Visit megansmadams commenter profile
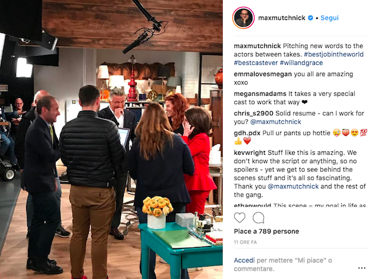 [260, 93]
